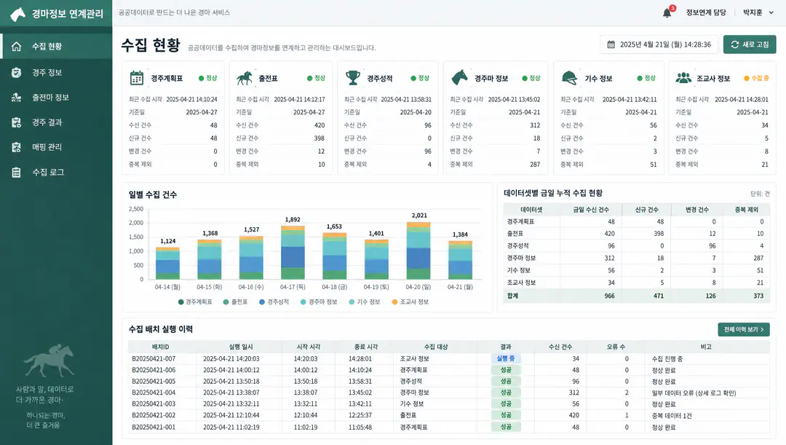Click the 실행 중 status badge
The image size is (786, 445).
point(506,359)
